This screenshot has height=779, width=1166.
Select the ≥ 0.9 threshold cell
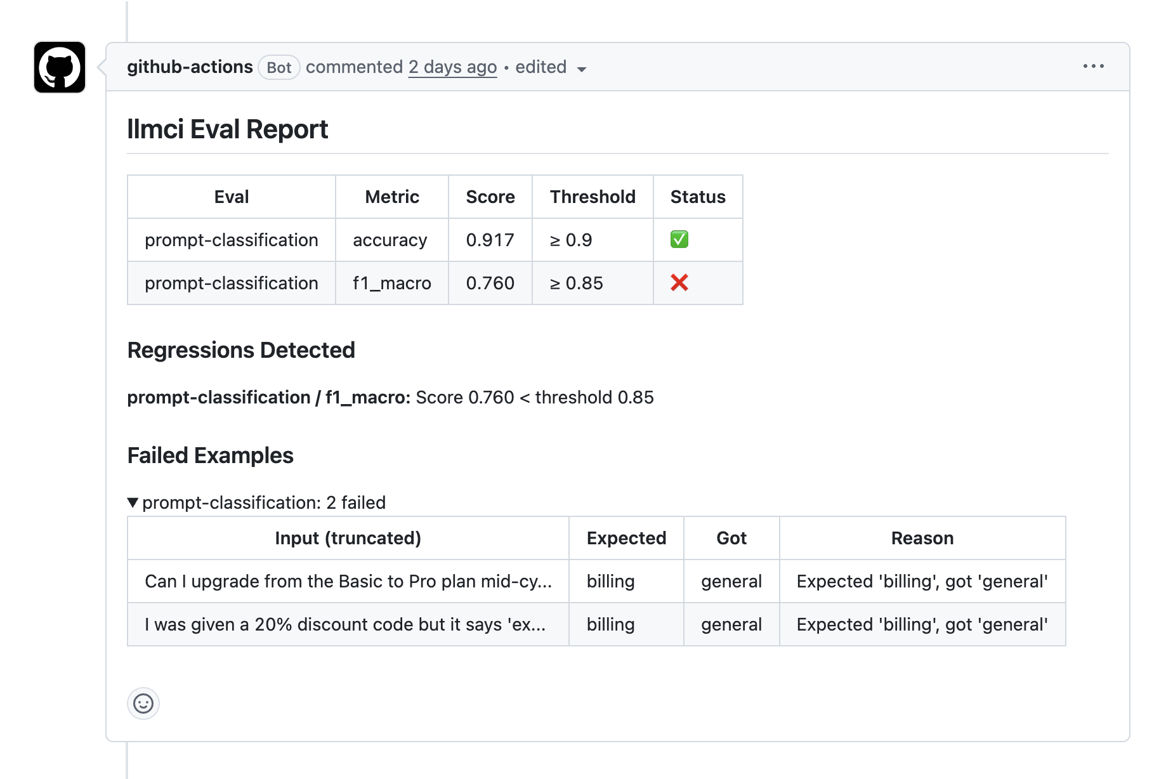pyautogui.click(x=593, y=240)
